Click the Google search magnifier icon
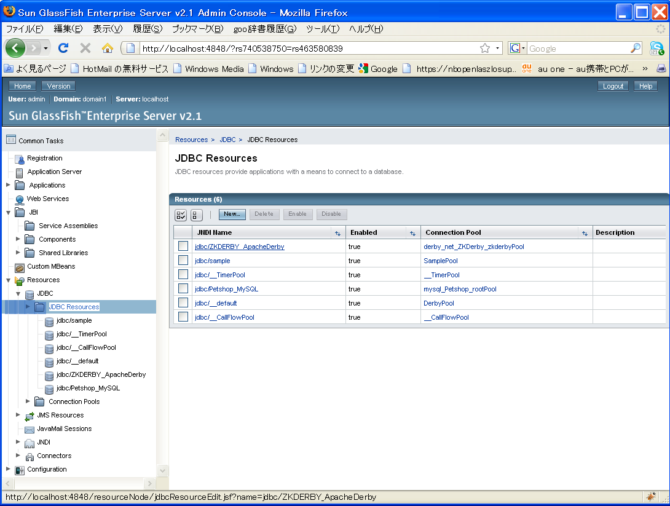The height and width of the screenshot is (506, 670). coord(636,49)
